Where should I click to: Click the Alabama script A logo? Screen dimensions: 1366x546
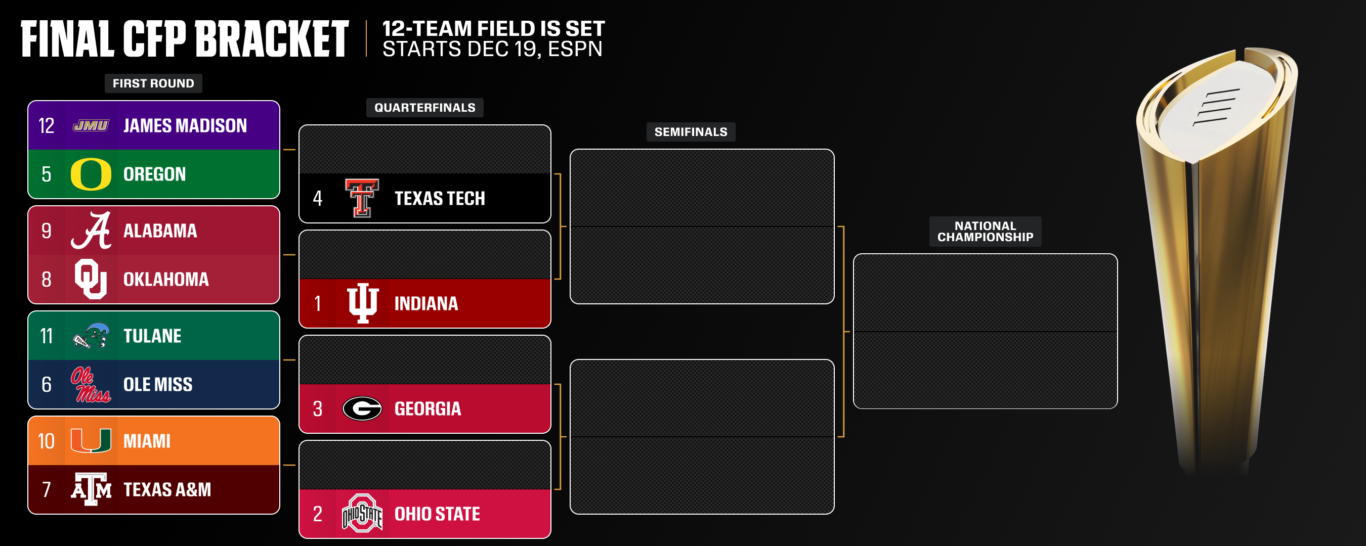[91, 231]
